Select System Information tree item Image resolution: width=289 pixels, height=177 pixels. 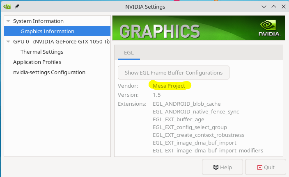click(x=38, y=21)
